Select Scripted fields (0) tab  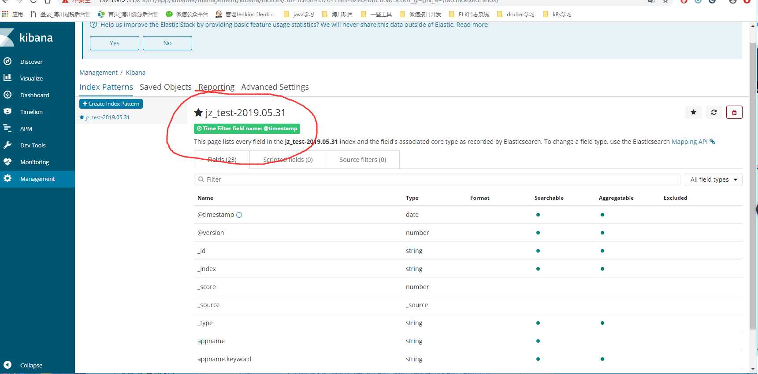[288, 160]
